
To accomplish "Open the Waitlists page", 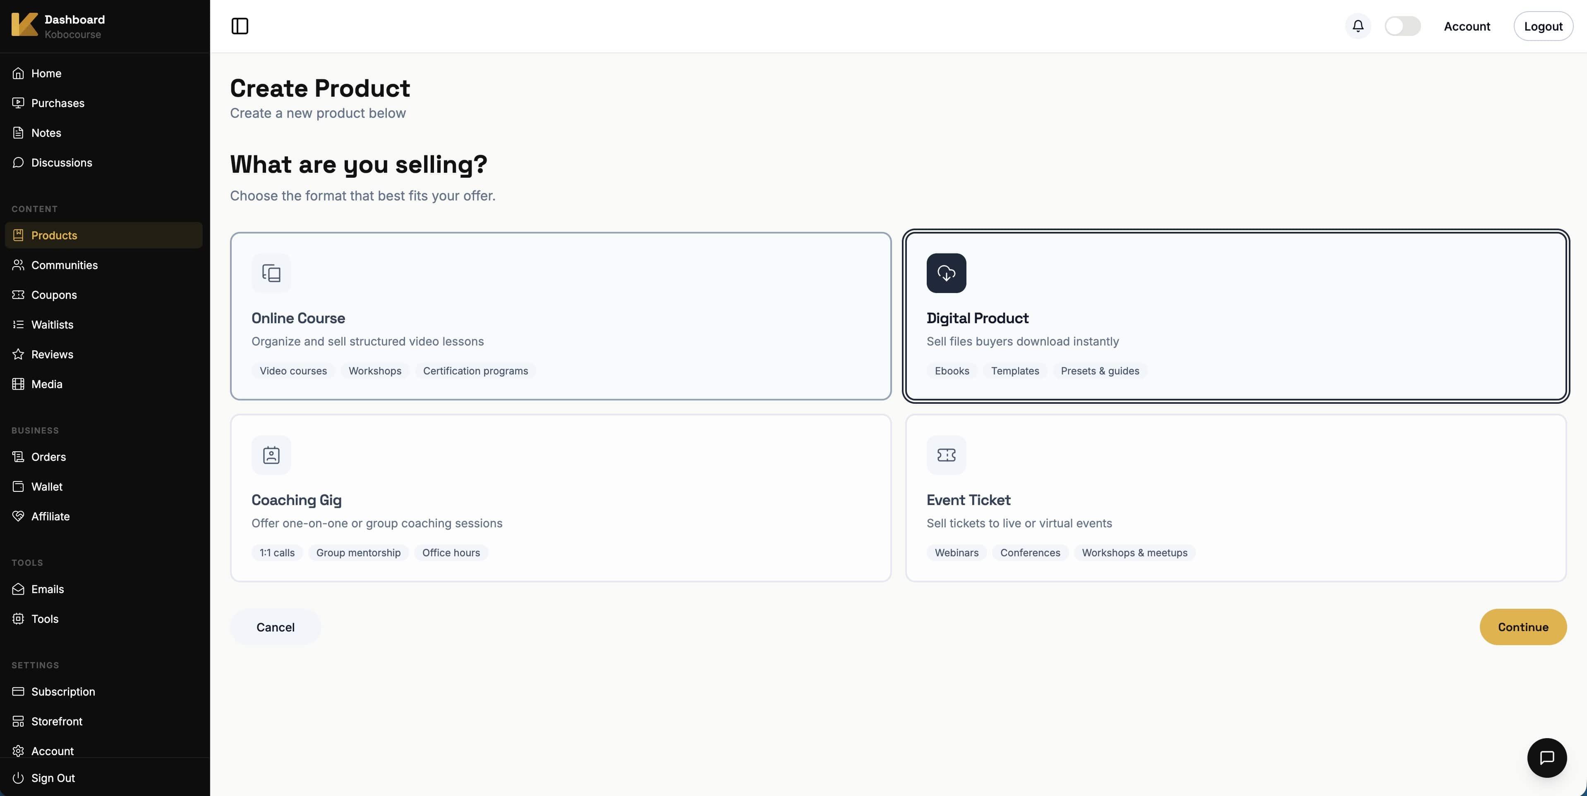I will tap(103, 324).
